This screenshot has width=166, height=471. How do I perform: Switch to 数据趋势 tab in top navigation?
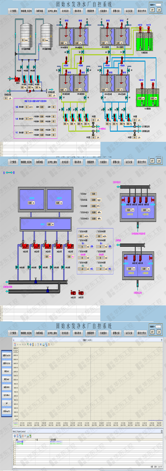pyautogui.click(x=90, y=11)
